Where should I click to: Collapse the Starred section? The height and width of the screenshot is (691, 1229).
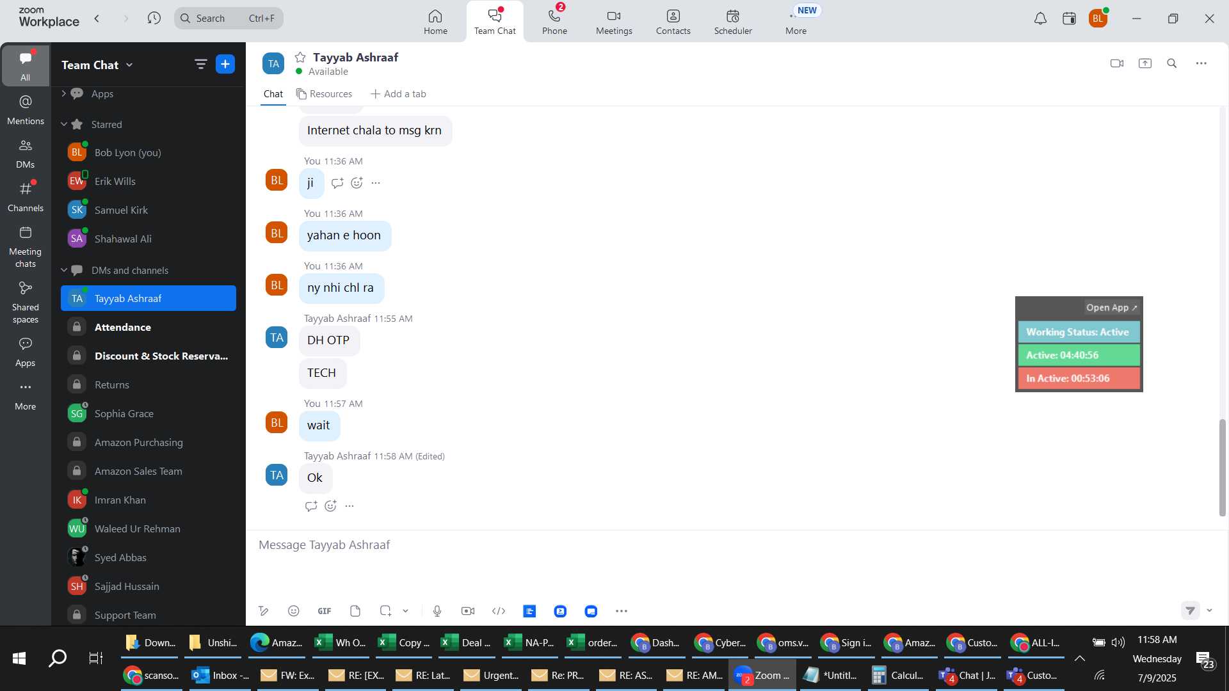click(x=63, y=124)
